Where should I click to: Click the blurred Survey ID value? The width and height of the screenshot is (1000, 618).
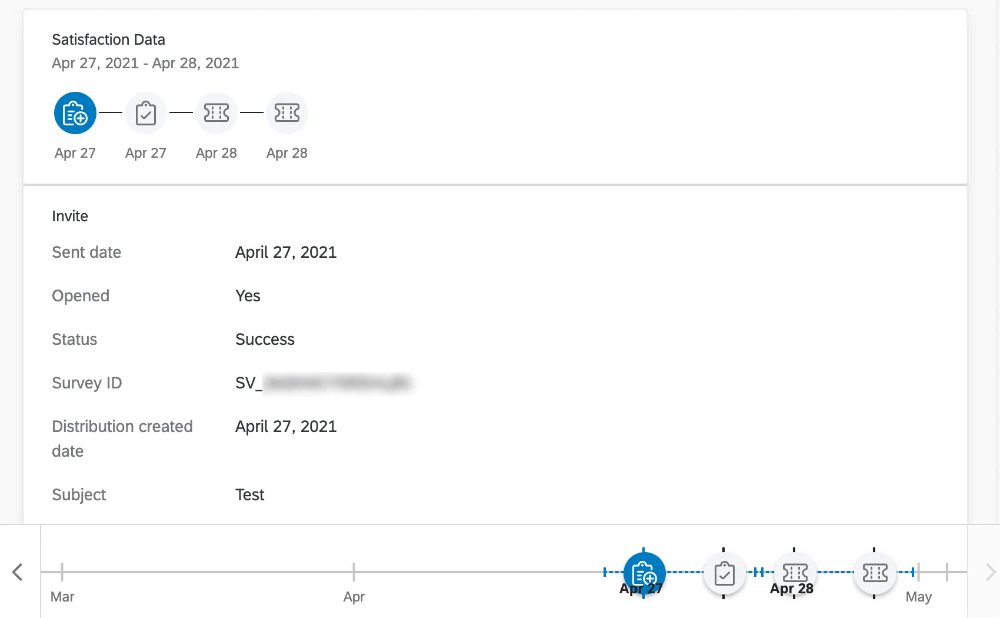[336, 383]
